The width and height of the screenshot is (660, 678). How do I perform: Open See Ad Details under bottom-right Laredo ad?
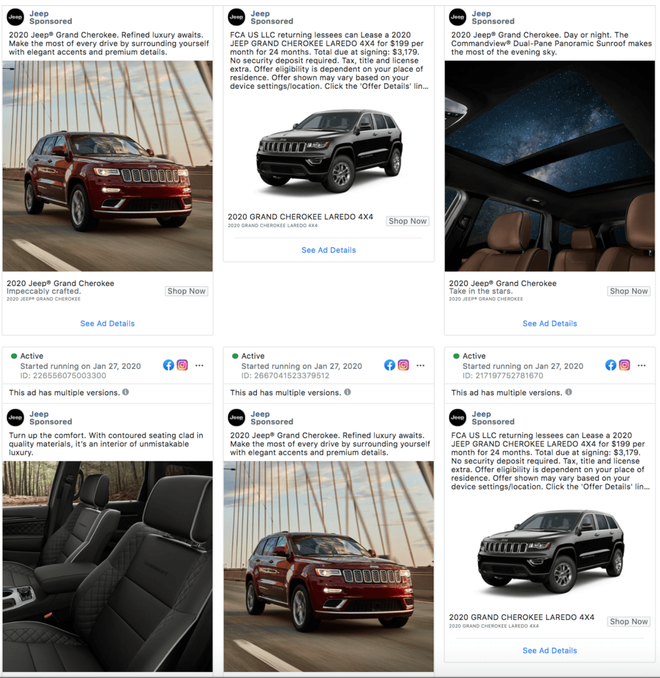point(550,650)
